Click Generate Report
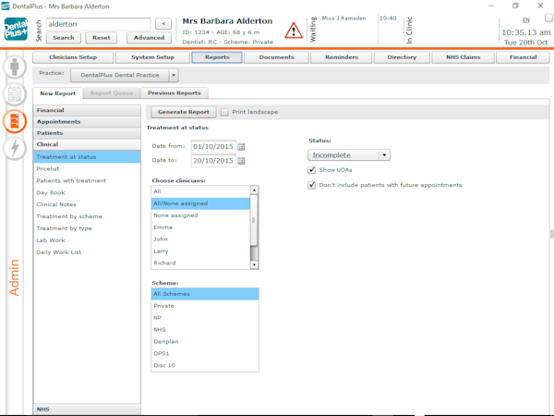The image size is (554, 416). [184, 112]
